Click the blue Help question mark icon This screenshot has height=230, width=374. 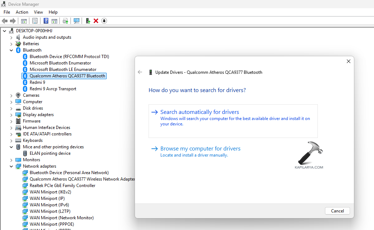pos(46,21)
